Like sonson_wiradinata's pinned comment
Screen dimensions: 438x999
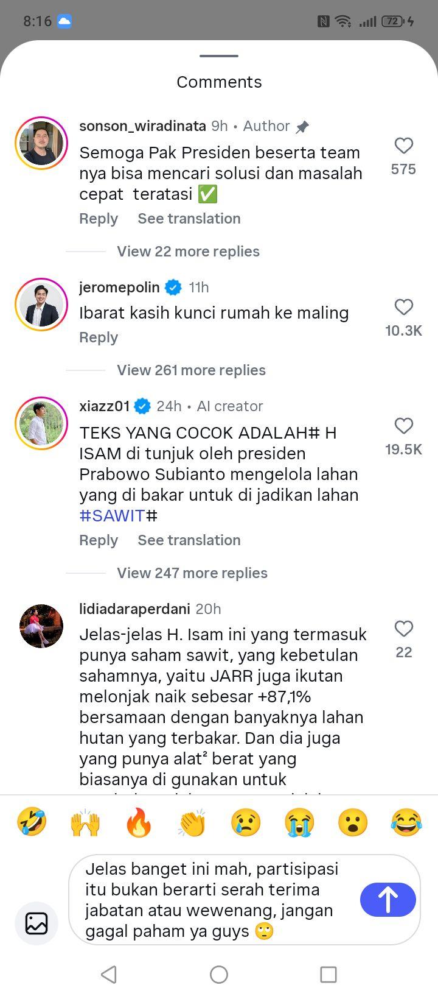point(404,146)
